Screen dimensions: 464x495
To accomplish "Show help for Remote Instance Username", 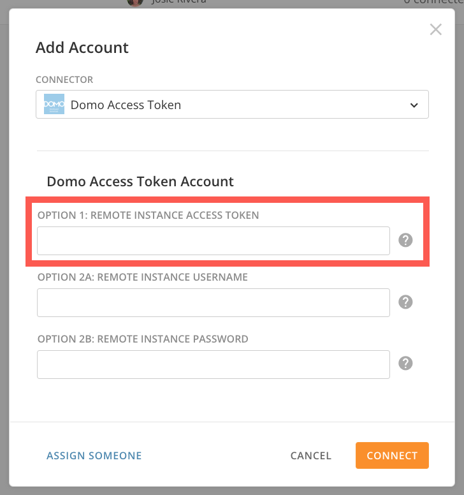I will pos(405,302).
